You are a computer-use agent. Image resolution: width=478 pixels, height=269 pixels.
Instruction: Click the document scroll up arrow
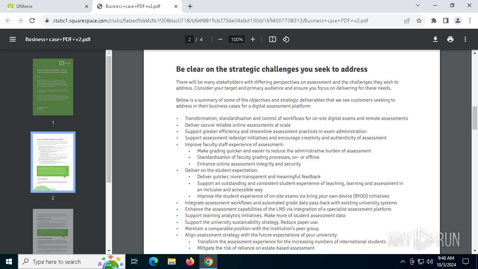(475, 53)
